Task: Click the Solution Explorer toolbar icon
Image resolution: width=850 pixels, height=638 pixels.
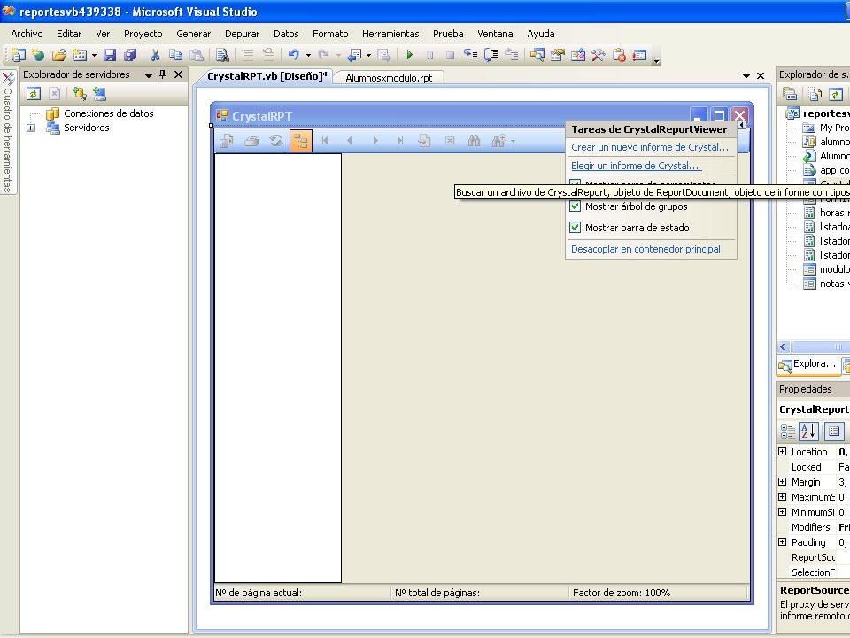Action: tap(537, 55)
